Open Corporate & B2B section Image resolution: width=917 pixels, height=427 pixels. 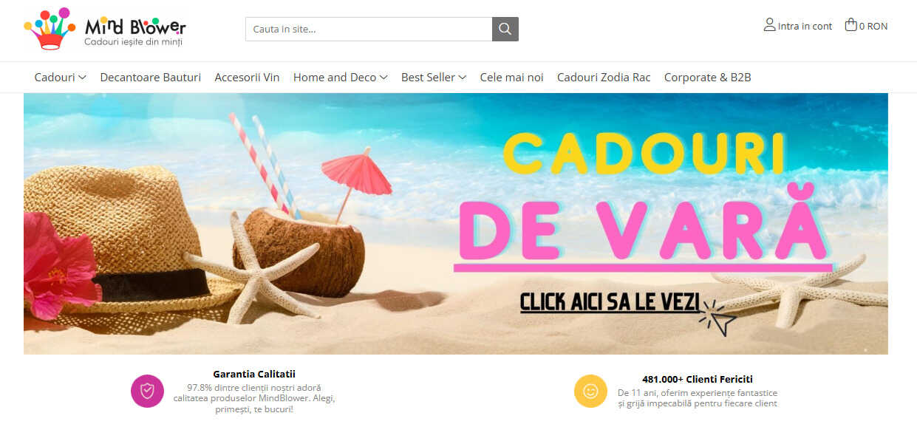708,78
